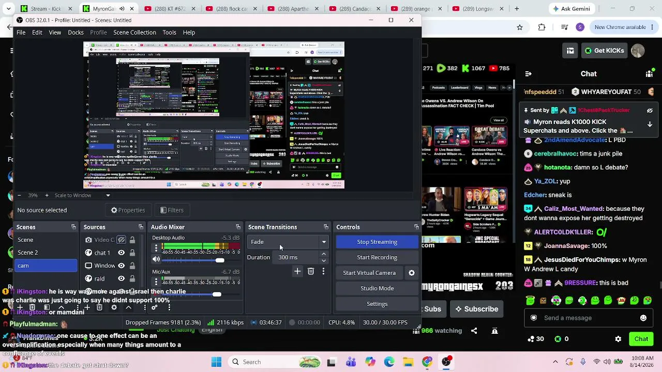The width and height of the screenshot is (662, 372).
Task: Report the stream with alert icon
Action: click(x=495, y=331)
